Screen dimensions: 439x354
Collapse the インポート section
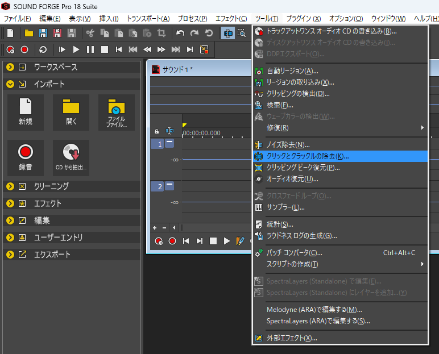[10, 84]
